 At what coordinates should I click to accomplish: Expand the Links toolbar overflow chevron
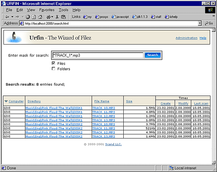pyautogui.click(x=214, y=16)
